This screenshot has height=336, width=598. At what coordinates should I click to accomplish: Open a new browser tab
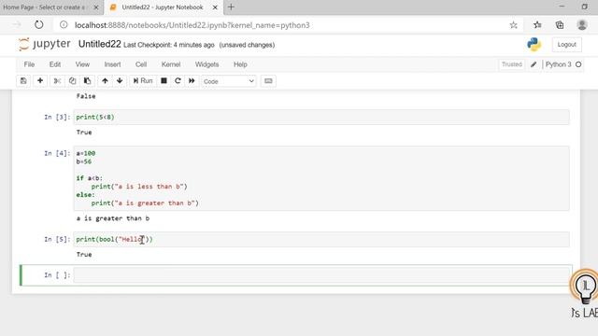pyautogui.click(x=231, y=7)
